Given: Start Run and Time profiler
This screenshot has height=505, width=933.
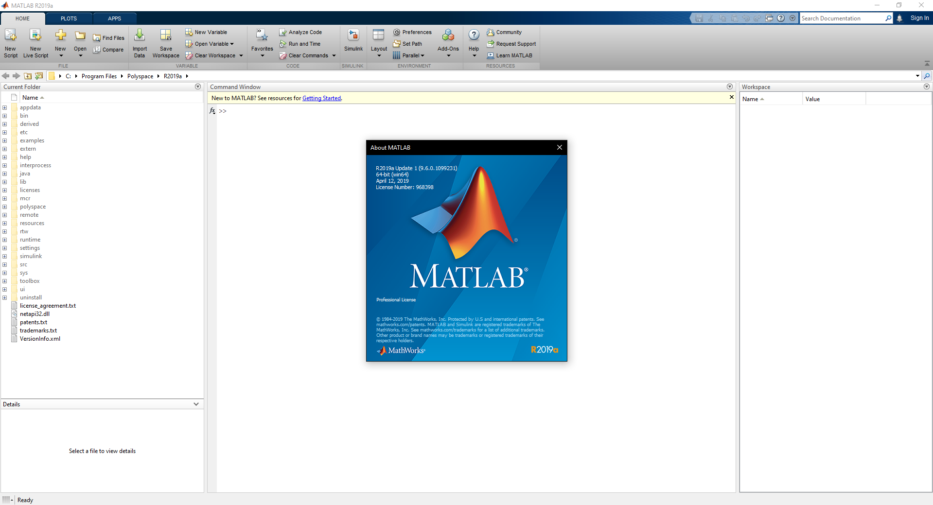Looking at the screenshot, I should [x=300, y=44].
